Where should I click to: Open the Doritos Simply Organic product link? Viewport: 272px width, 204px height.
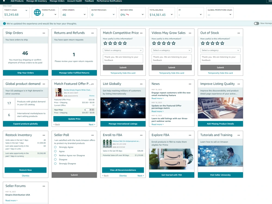78,90
